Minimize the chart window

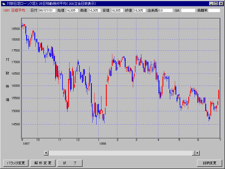coord(211,4)
